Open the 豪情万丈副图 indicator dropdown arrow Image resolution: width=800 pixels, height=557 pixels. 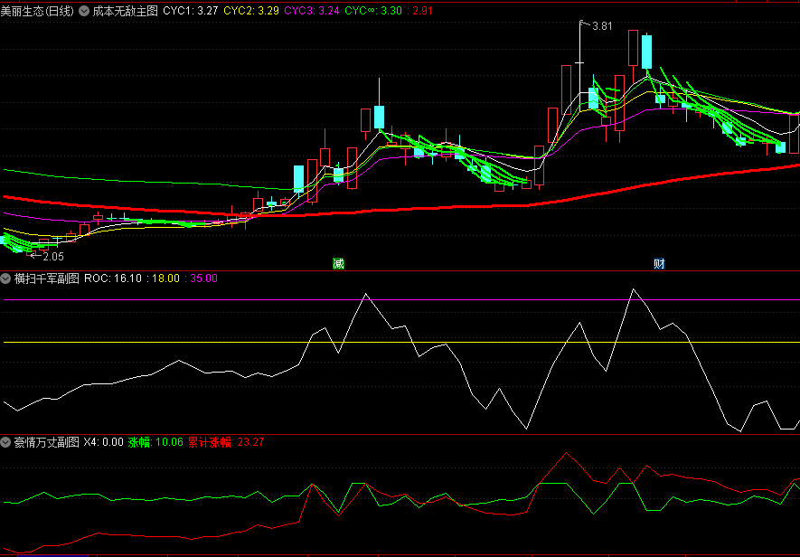pyautogui.click(x=5, y=442)
